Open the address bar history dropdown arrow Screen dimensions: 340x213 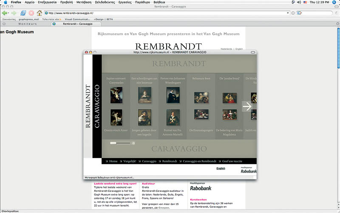pyautogui.click(x=288, y=13)
